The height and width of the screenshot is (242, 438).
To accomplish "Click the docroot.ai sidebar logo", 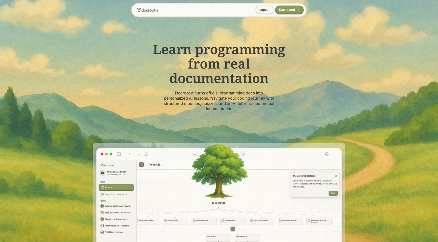I will (x=107, y=165).
